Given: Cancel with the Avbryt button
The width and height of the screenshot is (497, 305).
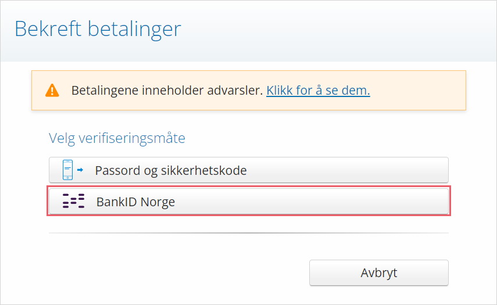Looking at the screenshot, I should click(379, 272).
